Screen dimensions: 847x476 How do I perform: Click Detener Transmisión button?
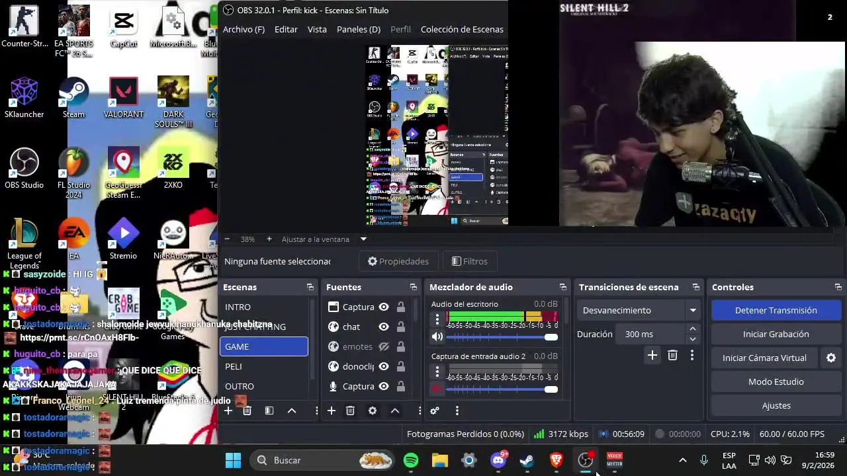click(x=776, y=310)
